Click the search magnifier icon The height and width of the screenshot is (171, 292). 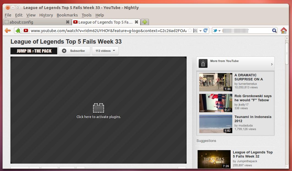click(274, 30)
